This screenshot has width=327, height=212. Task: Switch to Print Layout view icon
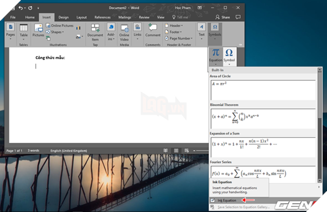click(x=176, y=151)
